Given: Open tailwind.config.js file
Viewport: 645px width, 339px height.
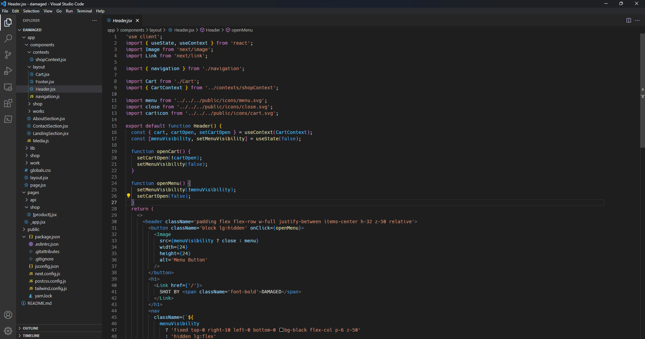Looking at the screenshot, I should [x=59, y=288].
